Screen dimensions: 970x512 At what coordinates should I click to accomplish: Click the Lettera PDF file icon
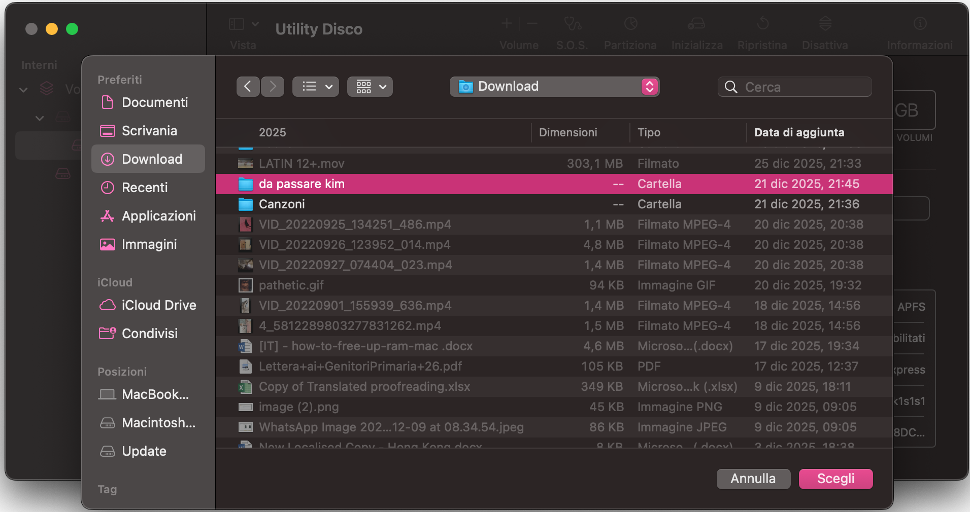pyautogui.click(x=246, y=367)
